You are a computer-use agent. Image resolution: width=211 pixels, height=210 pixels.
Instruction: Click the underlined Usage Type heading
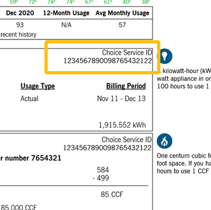click(38, 86)
